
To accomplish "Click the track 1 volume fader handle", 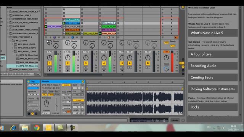I will pos(58,54).
